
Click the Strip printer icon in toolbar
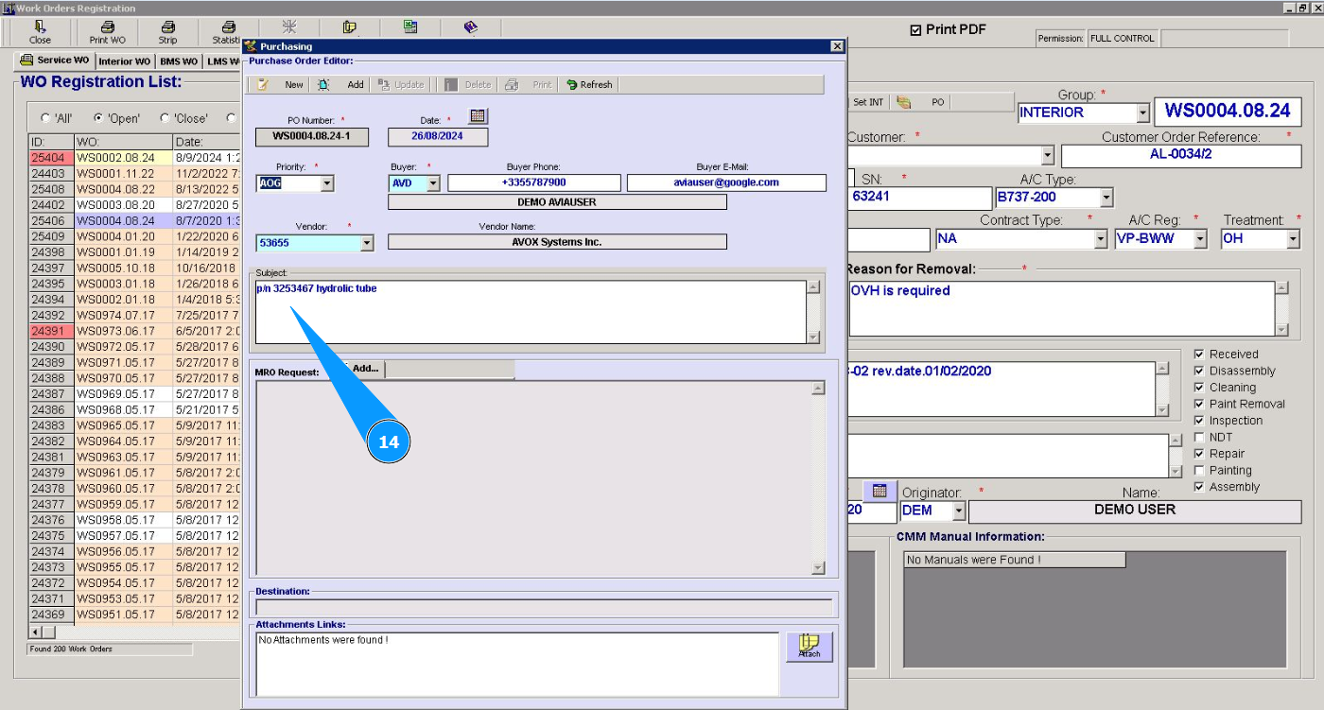[x=167, y=27]
